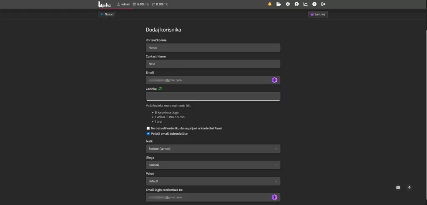Screen dimensions: 427x205
Task: Open the Uloga role dropdown
Action: (213, 165)
